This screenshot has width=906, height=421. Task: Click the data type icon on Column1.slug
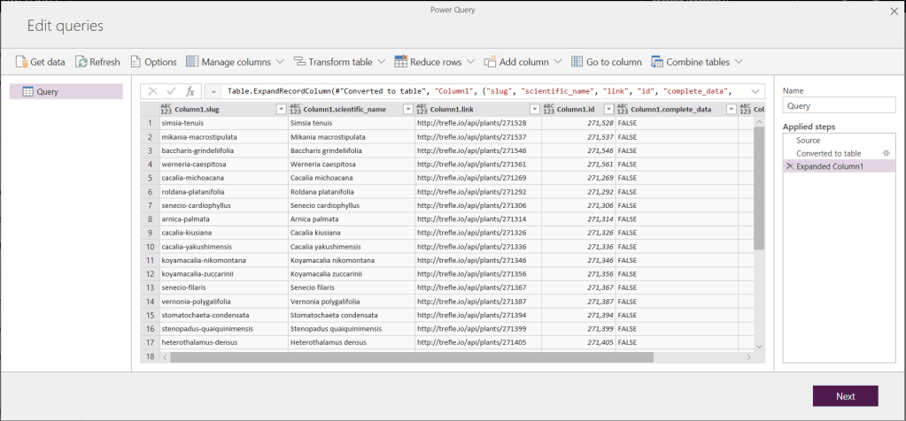click(166, 109)
